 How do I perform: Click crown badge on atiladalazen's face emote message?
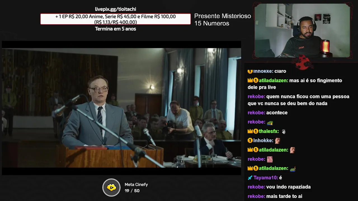250,150
